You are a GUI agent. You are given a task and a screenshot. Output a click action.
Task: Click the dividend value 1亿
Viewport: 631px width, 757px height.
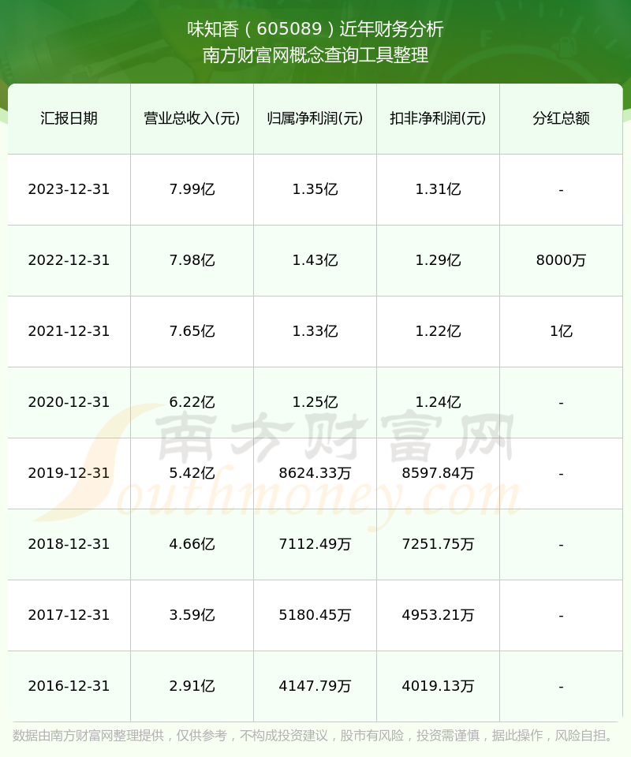561,331
